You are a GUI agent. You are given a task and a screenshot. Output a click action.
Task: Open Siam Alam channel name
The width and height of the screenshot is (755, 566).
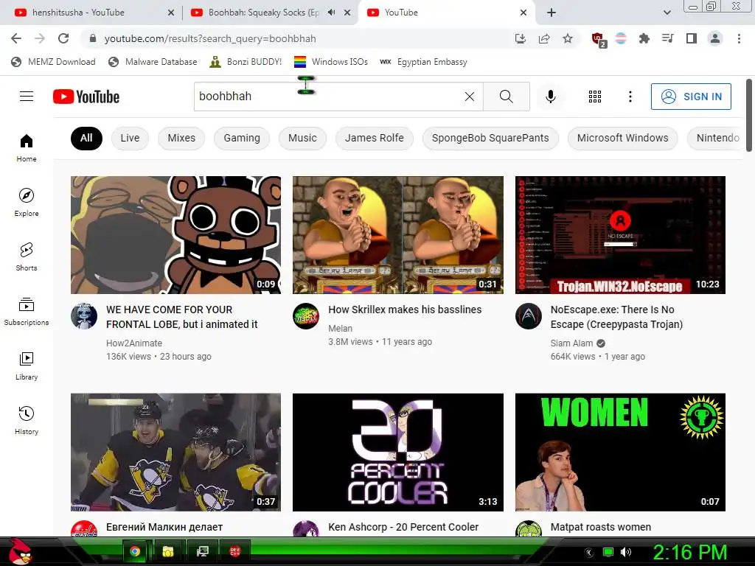click(571, 343)
